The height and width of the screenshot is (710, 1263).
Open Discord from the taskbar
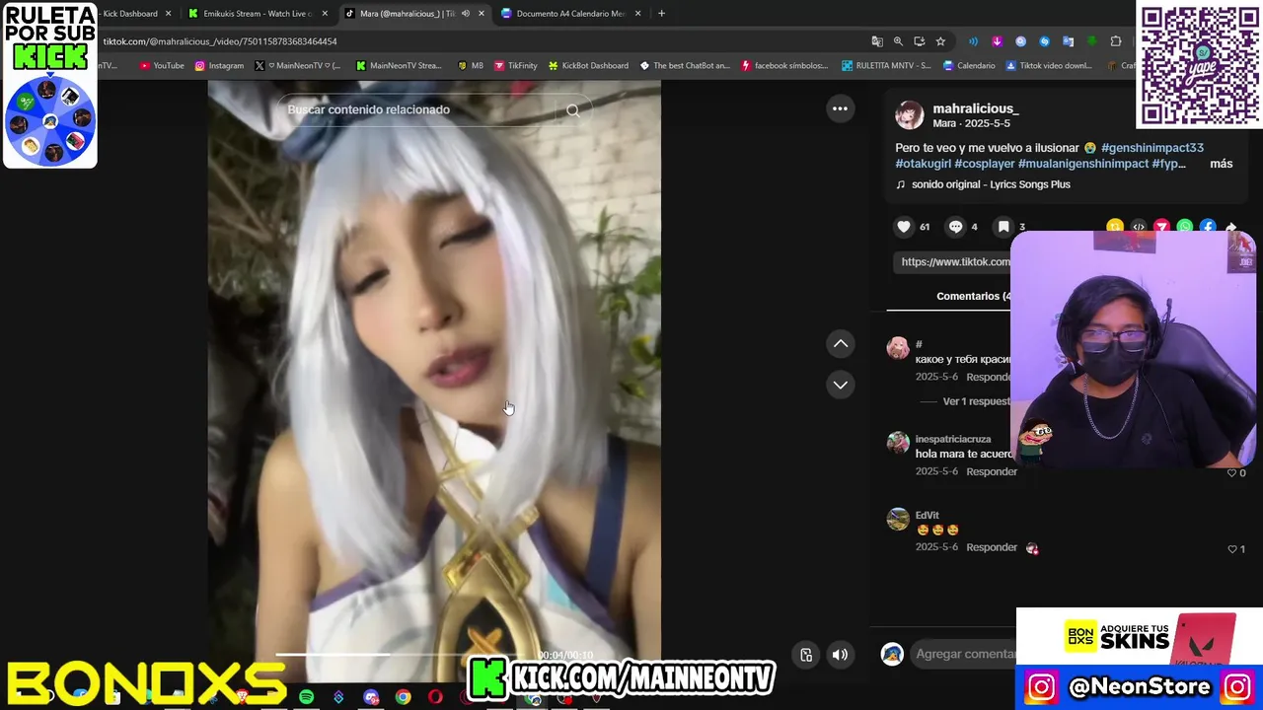coord(371,697)
